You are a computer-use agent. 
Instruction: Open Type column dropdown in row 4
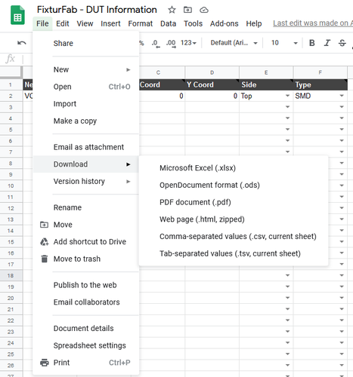point(342,118)
